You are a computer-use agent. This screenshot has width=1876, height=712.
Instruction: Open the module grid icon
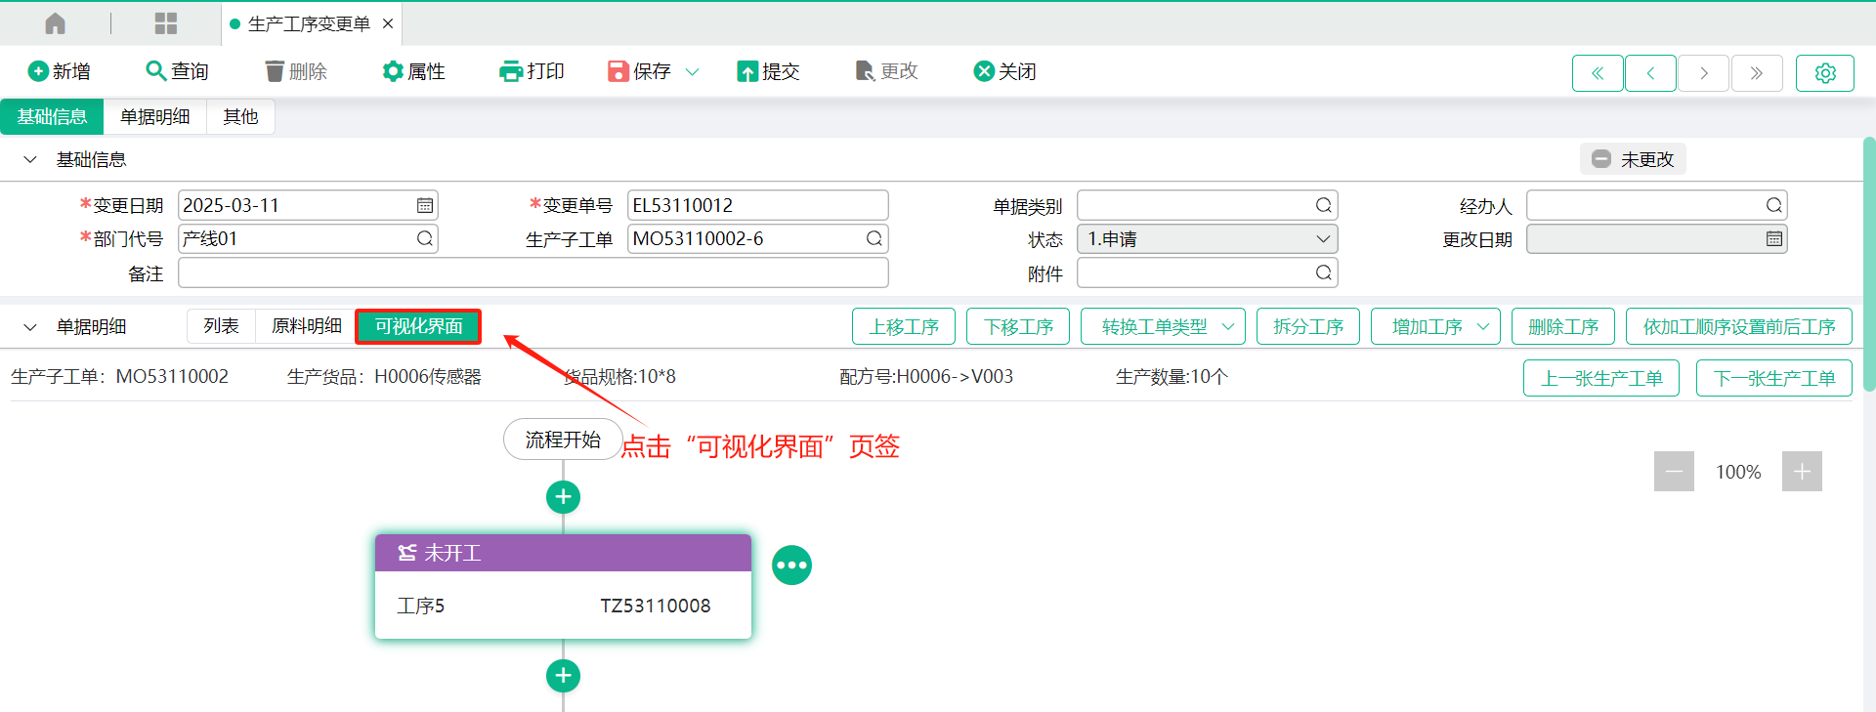166,23
